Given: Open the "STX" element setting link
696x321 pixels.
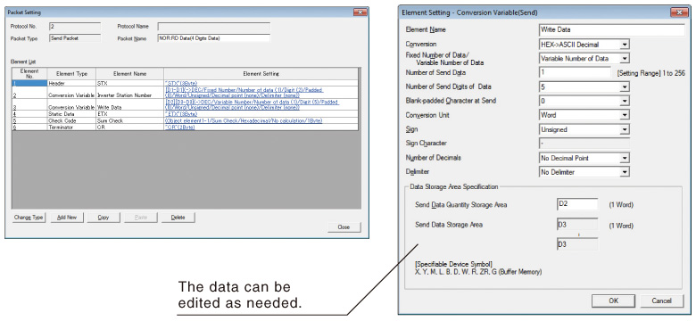Looking at the screenshot, I should [x=180, y=83].
